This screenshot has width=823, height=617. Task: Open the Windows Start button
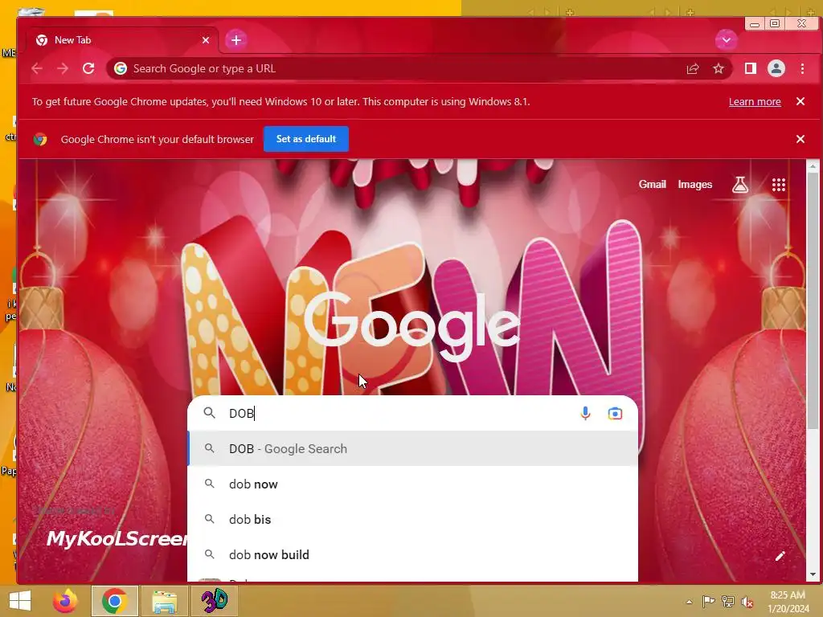click(20, 601)
